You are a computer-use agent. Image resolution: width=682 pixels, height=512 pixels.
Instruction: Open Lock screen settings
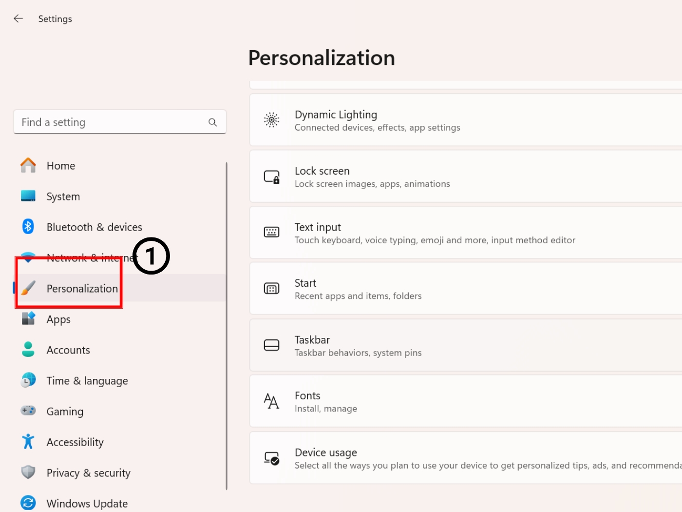click(466, 177)
